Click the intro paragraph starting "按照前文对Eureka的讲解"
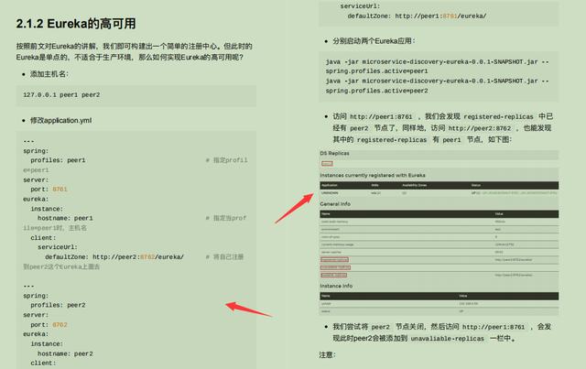586x369 pixels. point(135,51)
